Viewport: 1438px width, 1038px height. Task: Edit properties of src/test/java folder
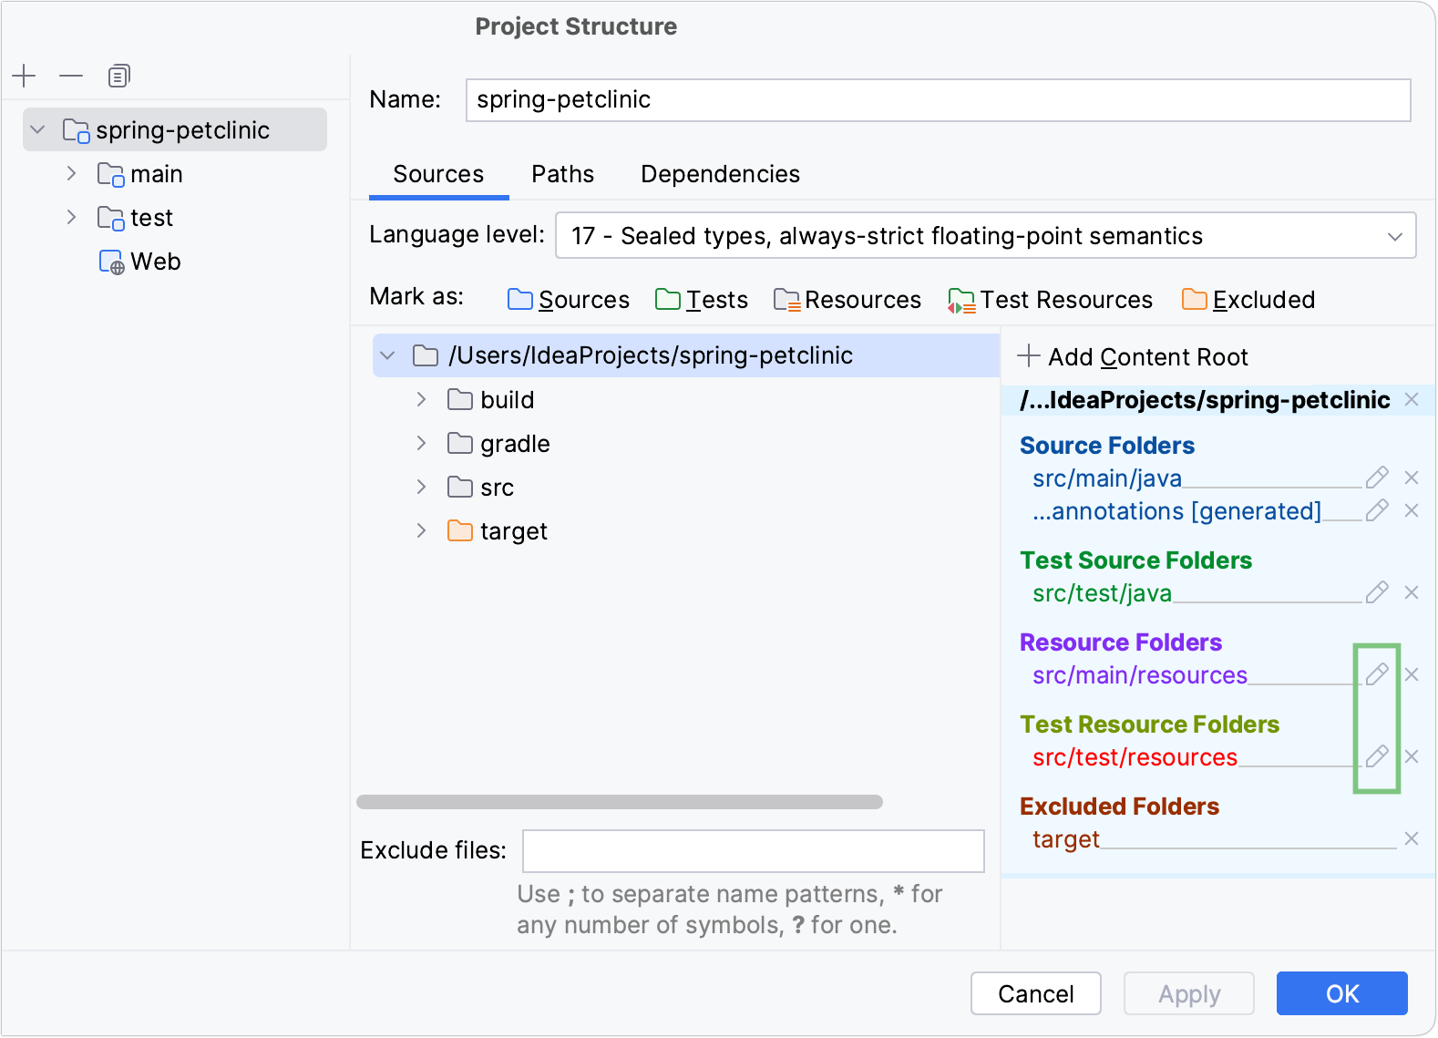pos(1376,592)
